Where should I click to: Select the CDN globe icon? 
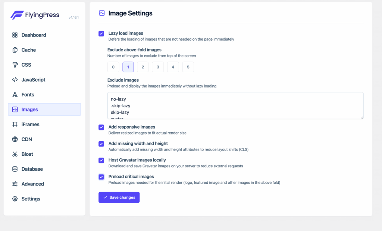pyautogui.click(x=14, y=139)
